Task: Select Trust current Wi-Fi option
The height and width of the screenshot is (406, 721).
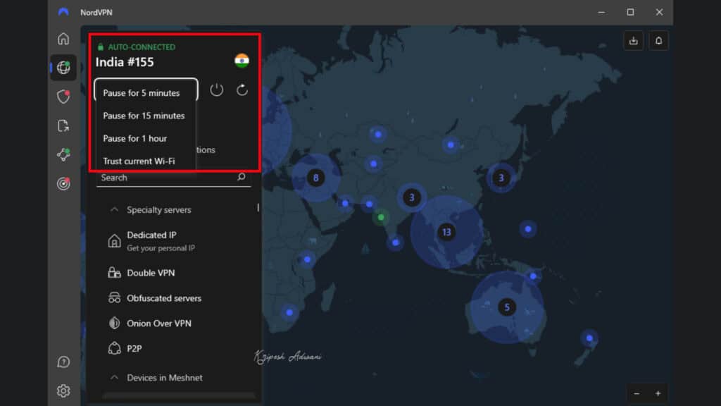Action: click(x=140, y=161)
